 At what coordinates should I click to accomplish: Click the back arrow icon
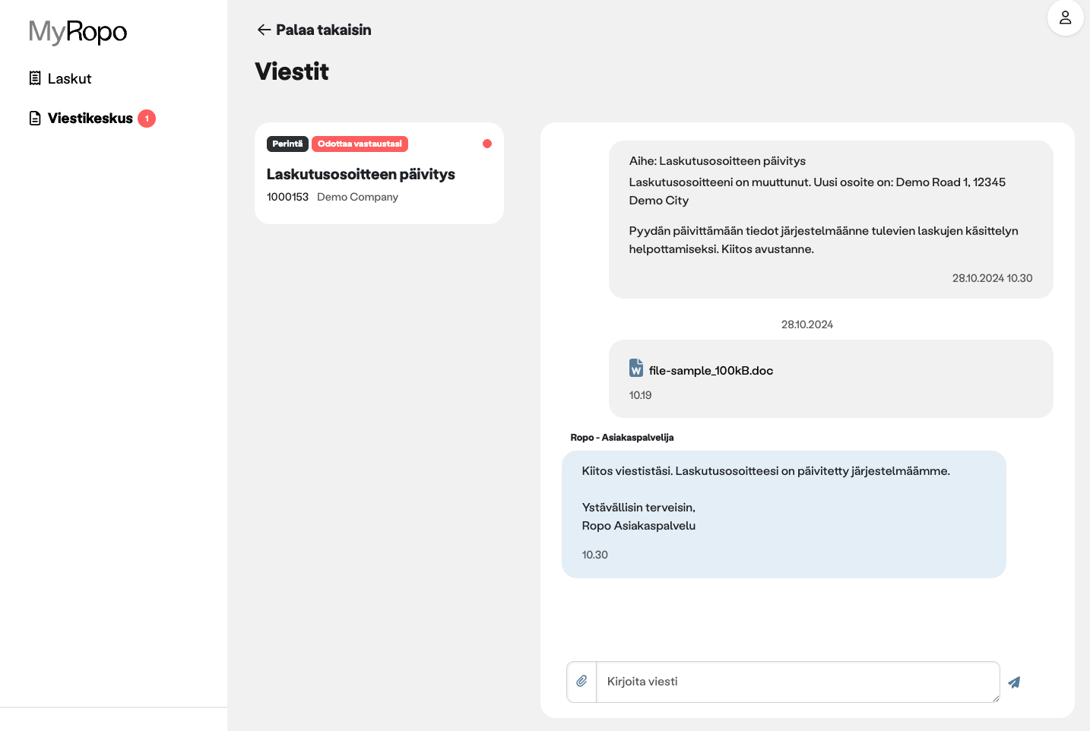click(x=264, y=30)
